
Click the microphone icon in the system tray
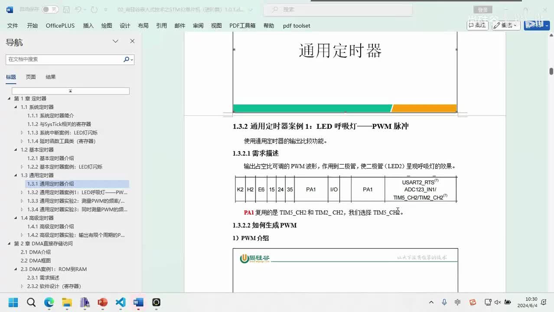point(444,302)
